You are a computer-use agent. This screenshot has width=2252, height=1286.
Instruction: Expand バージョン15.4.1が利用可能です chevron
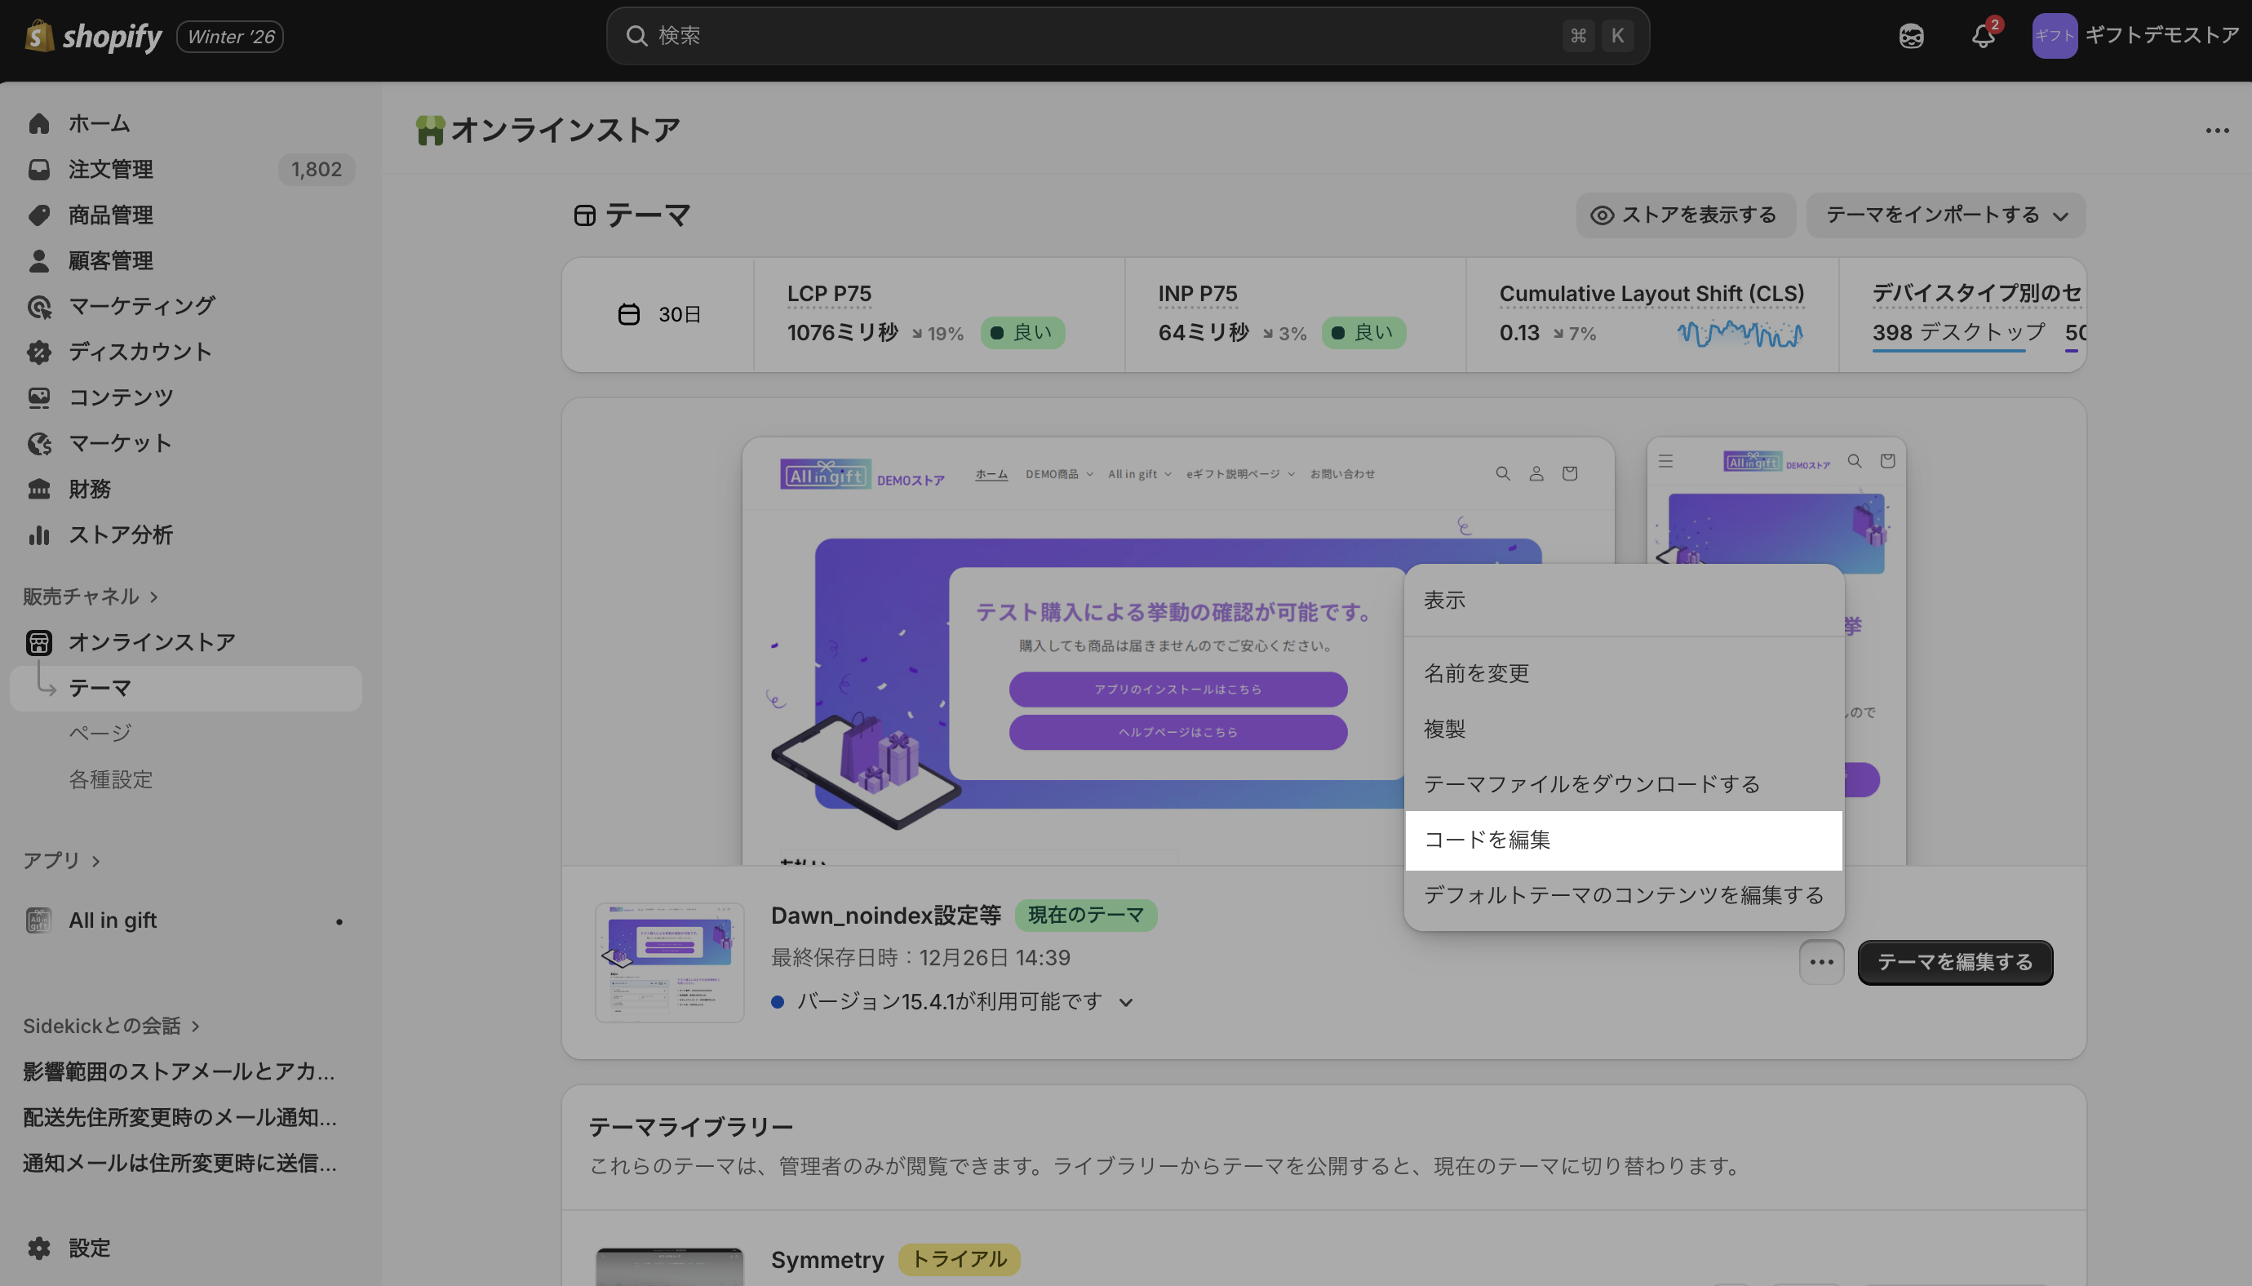pyautogui.click(x=1126, y=1001)
